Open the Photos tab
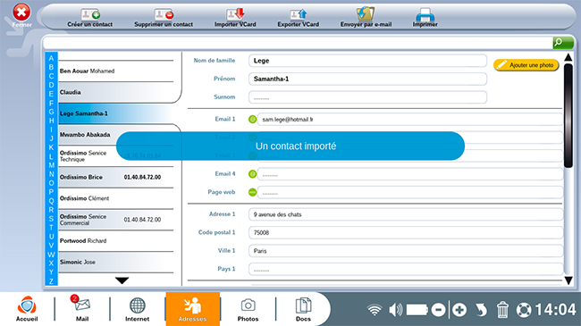 (248, 309)
